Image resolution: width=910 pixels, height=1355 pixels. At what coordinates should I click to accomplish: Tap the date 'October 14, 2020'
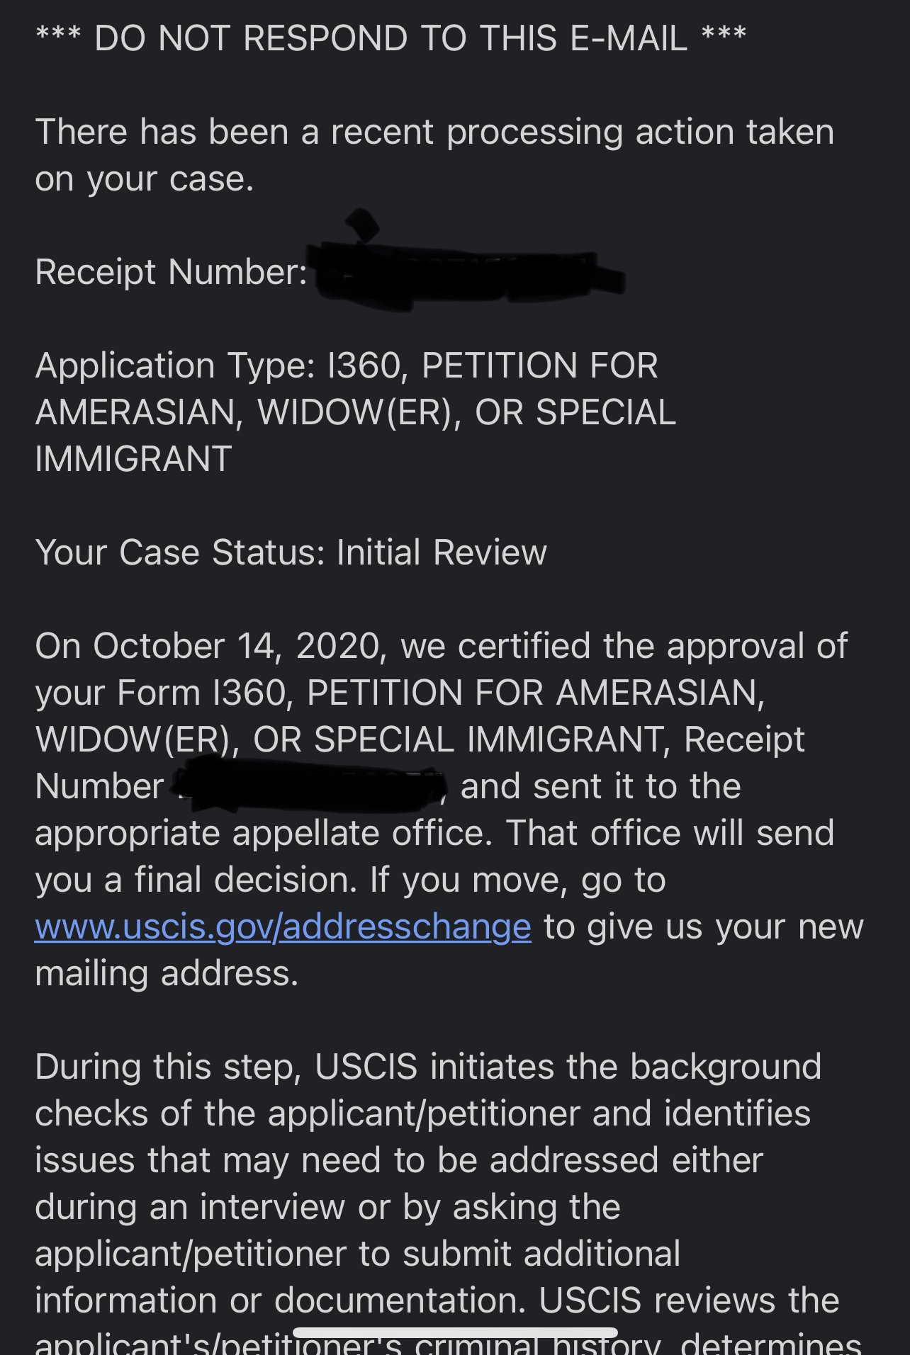coord(239,646)
